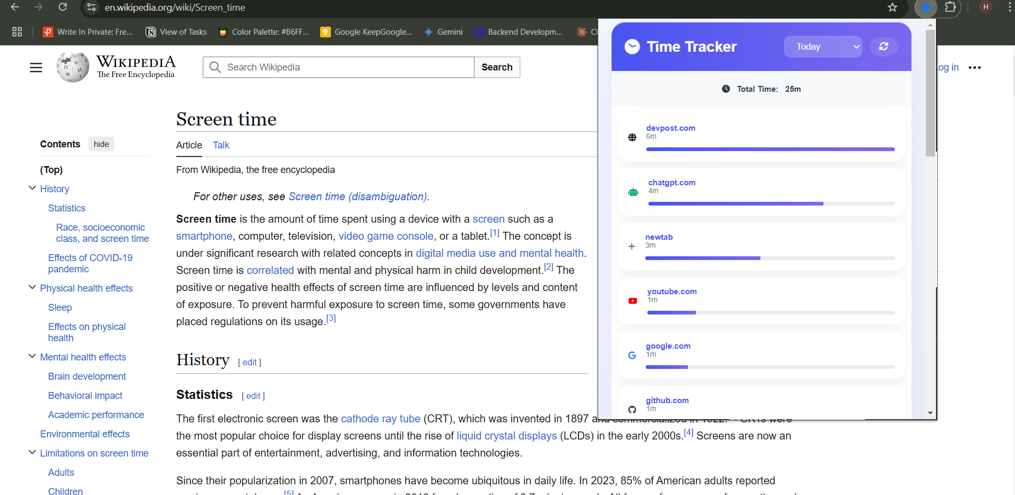1015x495 pixels.
Task: Collapse Mental health effects contents section
Action: 32,357
